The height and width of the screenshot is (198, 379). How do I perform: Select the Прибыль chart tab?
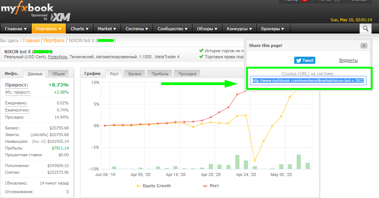pos(160,74)
